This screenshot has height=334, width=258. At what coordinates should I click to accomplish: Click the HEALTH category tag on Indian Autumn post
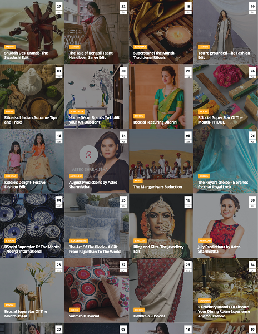pos(9,111)
